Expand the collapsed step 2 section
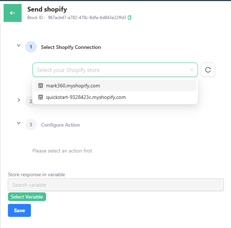 [19, 100]
